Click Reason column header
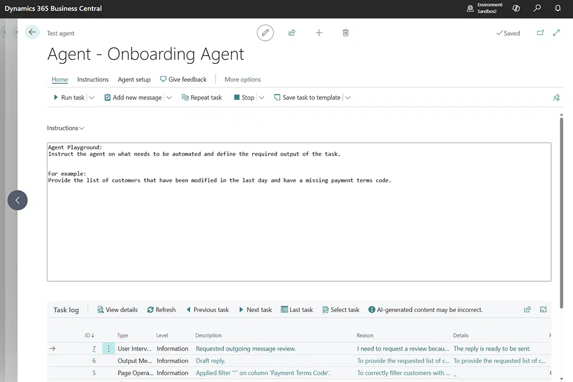This screenshot has width=573, height=382. coord(365,335)
